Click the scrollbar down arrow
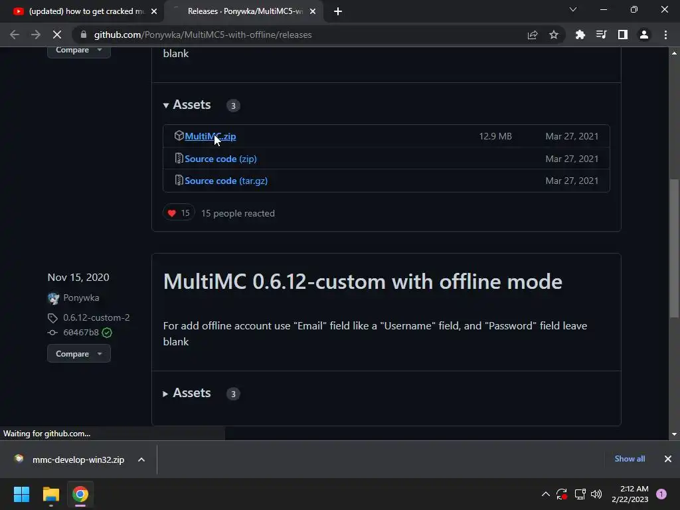This screenshot has width=680, height=510. pyautogui.click(x=674, y=434)
